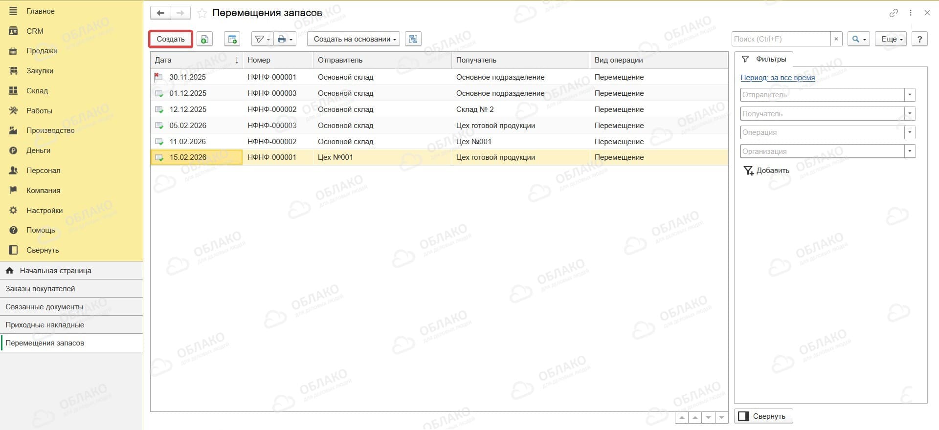The width and height of the screenshot is (939, 430).
Task: Add a filter with Добавить
Action: (x=766, y=171)
